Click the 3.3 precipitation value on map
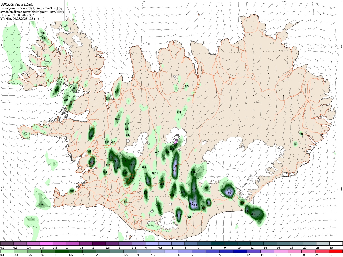This screenshot has width=343, height=257. point(116,168)
